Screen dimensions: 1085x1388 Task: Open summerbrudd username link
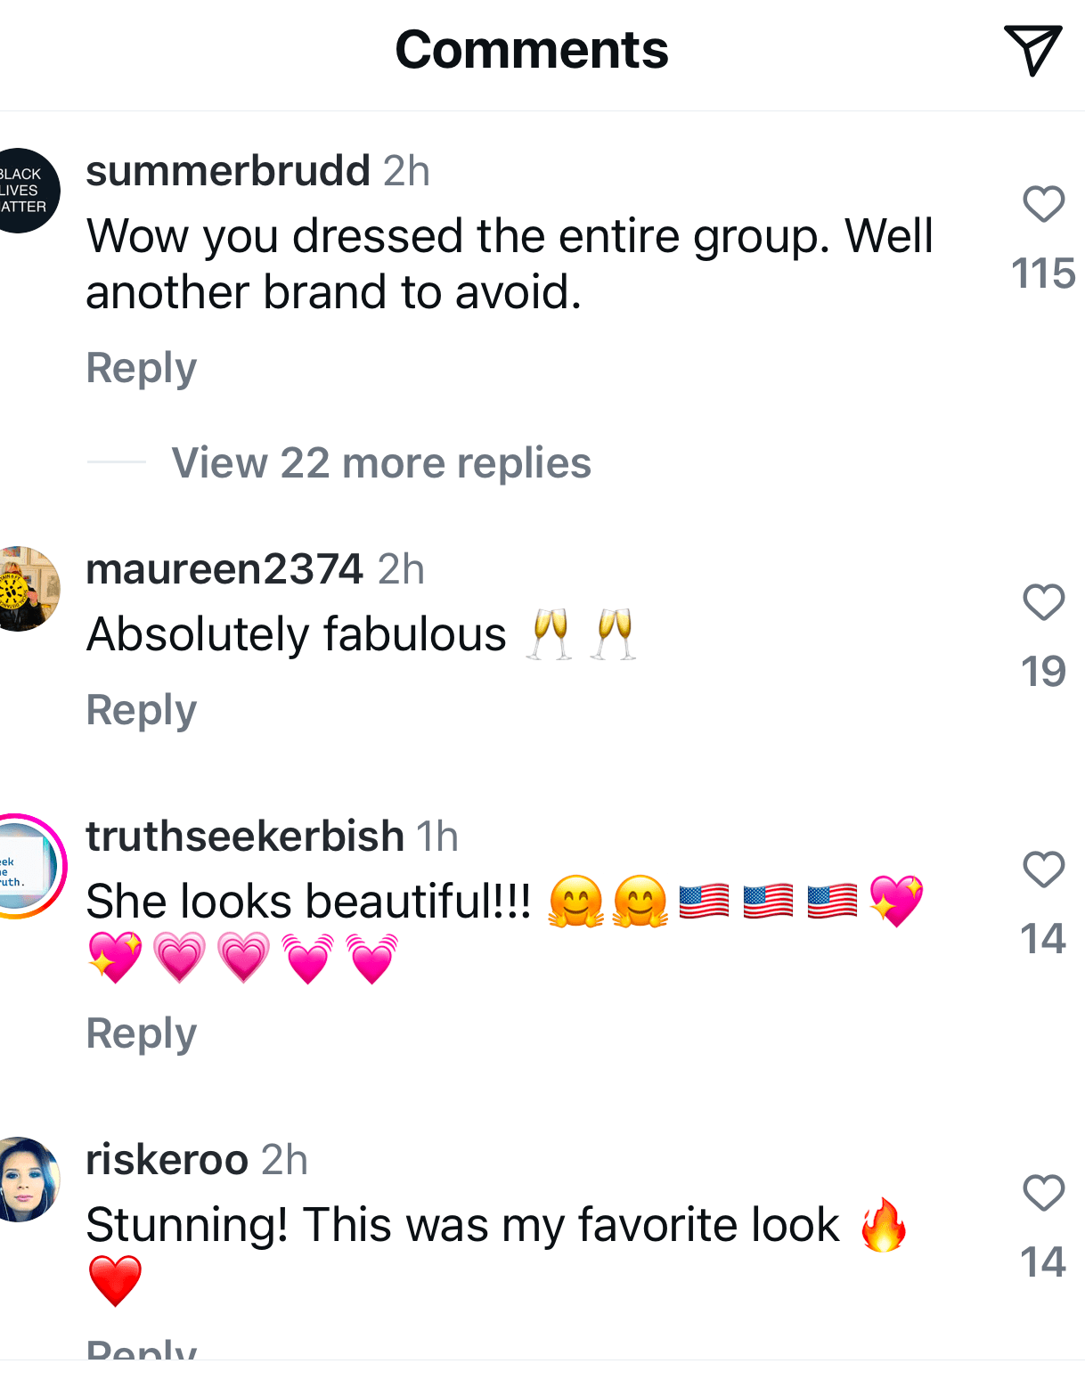click(x=228, y=170)
